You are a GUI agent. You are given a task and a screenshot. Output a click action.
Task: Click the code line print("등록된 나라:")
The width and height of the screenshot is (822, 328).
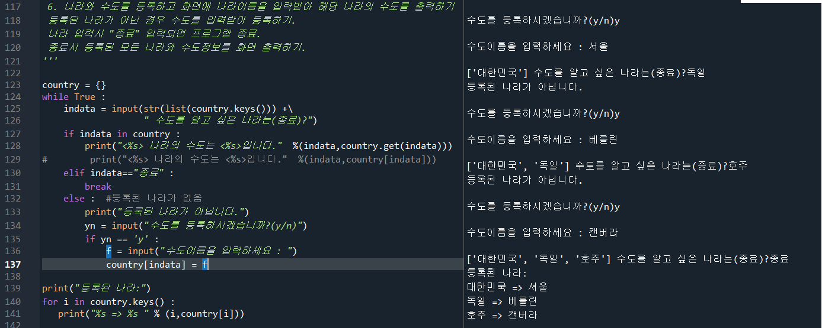[97, 288]
